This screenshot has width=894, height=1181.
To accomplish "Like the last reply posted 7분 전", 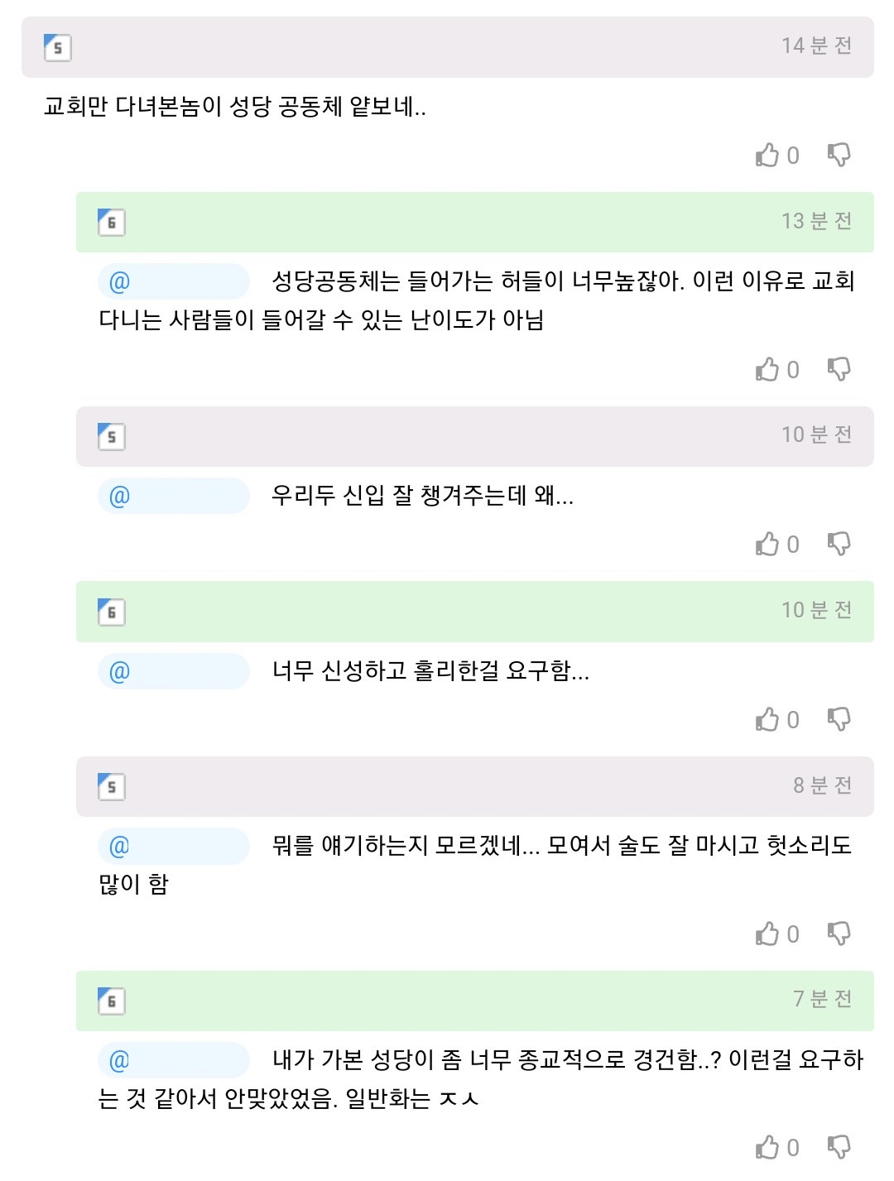I will tap(767, 1148).
